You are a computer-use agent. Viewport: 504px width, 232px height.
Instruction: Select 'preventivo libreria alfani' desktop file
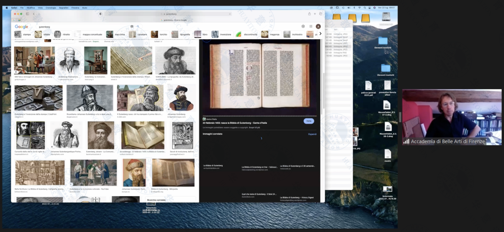click(387, 87)
